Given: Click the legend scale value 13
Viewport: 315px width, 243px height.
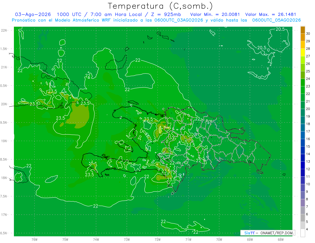Looking at the screenshot, I should 308,161.
